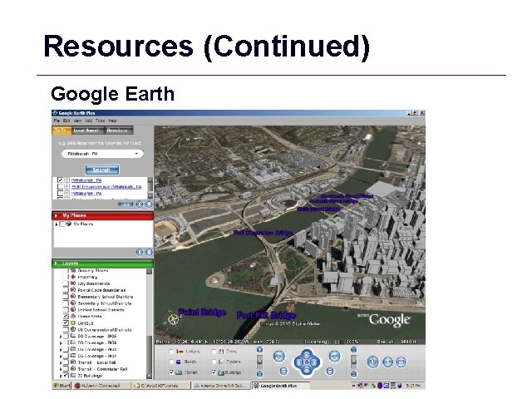Open the Help menu
Screen dimensions: 532x399
click(112, 121)
